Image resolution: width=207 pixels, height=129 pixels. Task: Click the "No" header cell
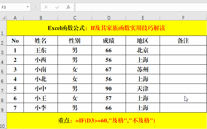tap(15, 41)
